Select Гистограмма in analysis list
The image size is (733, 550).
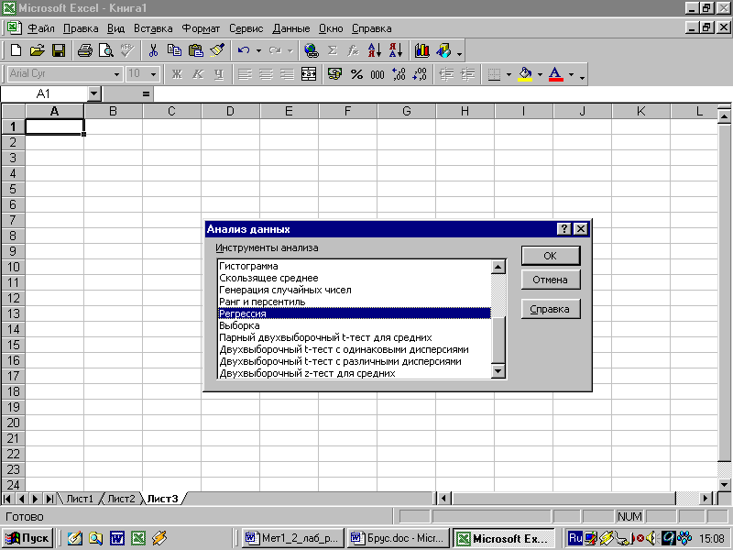click(x=355, y=266)
